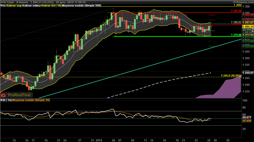Click the teal level label 1 286,61
Viewport: 254px width, 142px height.
click(x=236, y=22)
